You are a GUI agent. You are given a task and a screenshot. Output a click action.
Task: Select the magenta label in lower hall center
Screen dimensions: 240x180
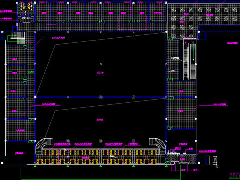tap(100, 120)
